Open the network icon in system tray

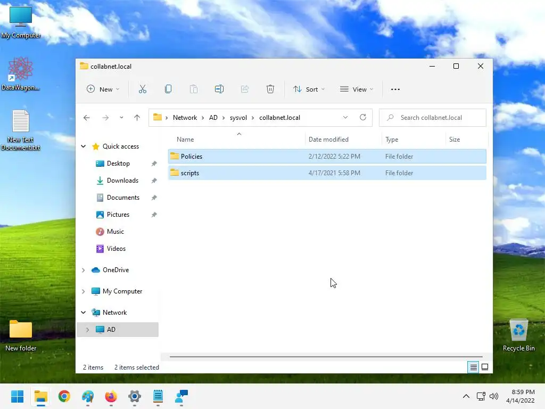tap(481, 396)
